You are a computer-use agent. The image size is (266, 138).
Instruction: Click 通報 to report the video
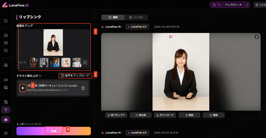(x=213, y=115)
